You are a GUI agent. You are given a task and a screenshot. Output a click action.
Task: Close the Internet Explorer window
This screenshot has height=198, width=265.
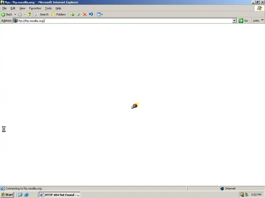(262, 2)
